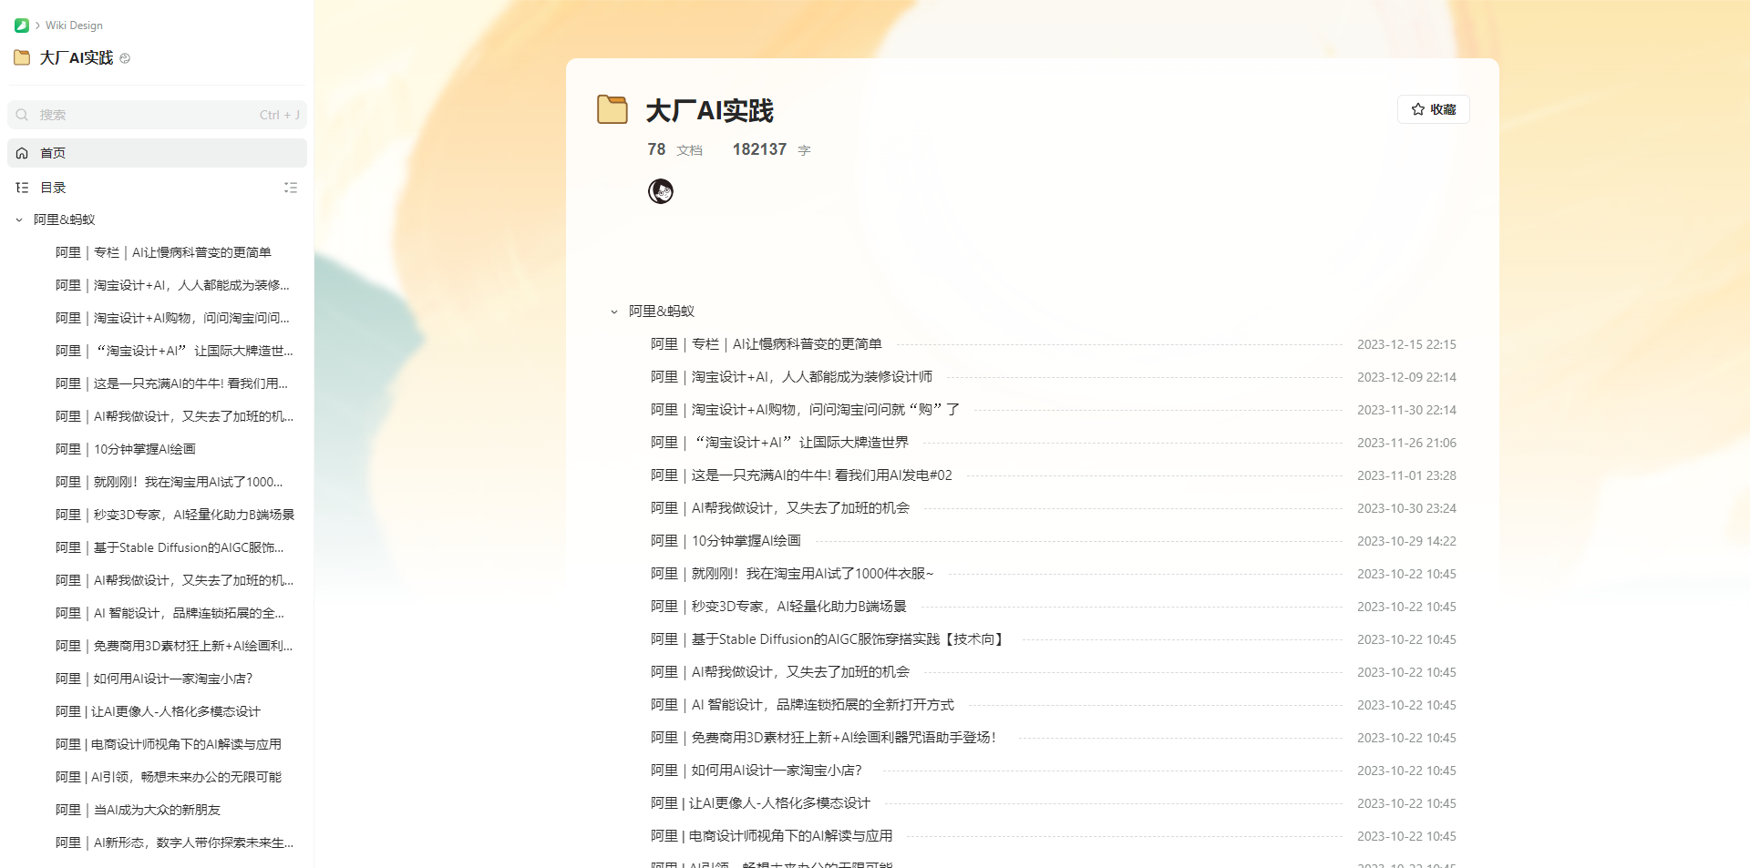Open 基于Stable Diffusion的AIGC服饰穿搭实践 article
This screenshot has height=868, width=1750.
tap(828, 639)
